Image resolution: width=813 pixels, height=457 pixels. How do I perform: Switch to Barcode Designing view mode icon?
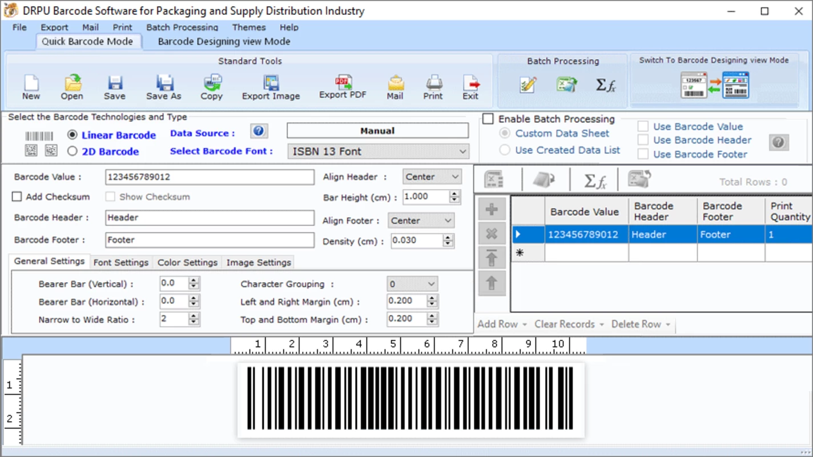714,85
